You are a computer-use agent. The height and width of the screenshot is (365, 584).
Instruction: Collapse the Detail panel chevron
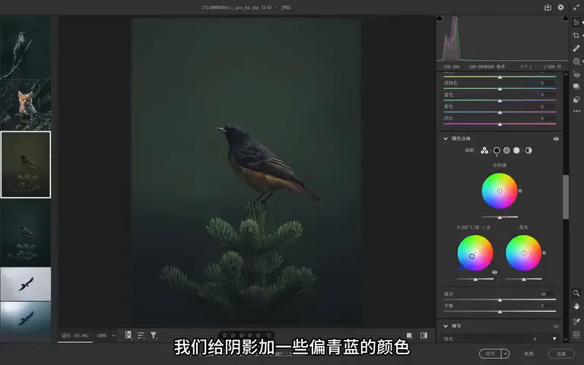click(x=446, y=326)
